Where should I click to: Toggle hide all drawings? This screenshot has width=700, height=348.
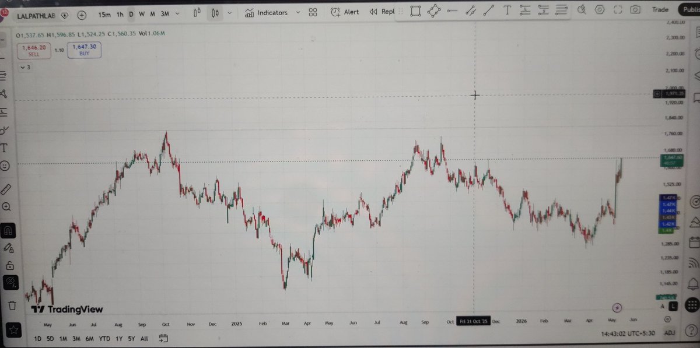click(10, 284)
